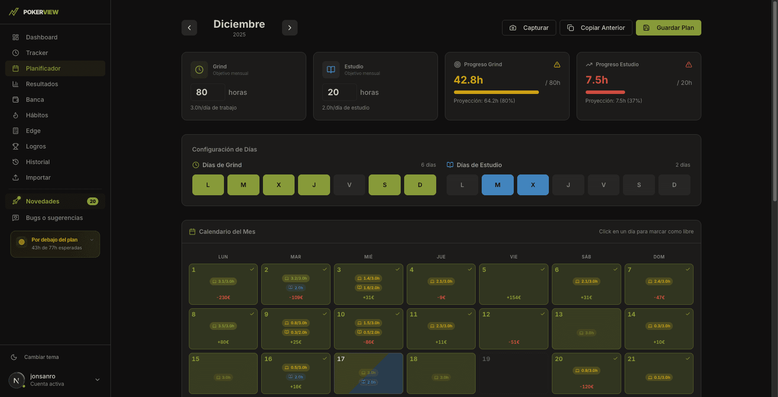Open the jonsanro account dropdown
Image resolution: width=778 pixels, height=397 pixels.
[97, 380]
